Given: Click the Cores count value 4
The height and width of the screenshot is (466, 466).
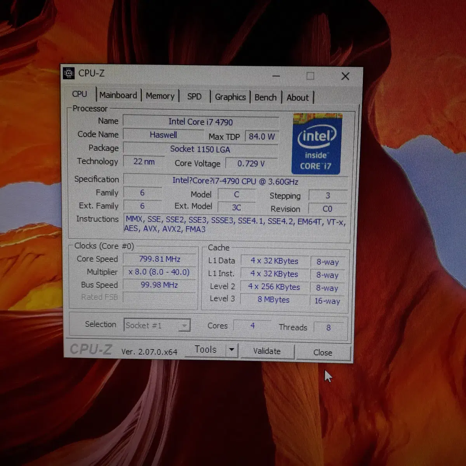Looking at the screenshot, I should 252,325.
